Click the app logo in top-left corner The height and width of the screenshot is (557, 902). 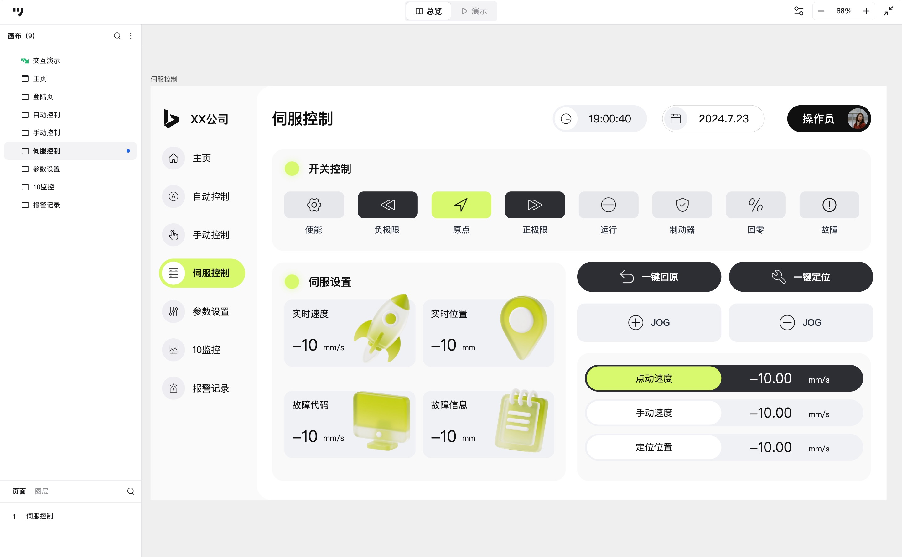[x=18, y=11]
